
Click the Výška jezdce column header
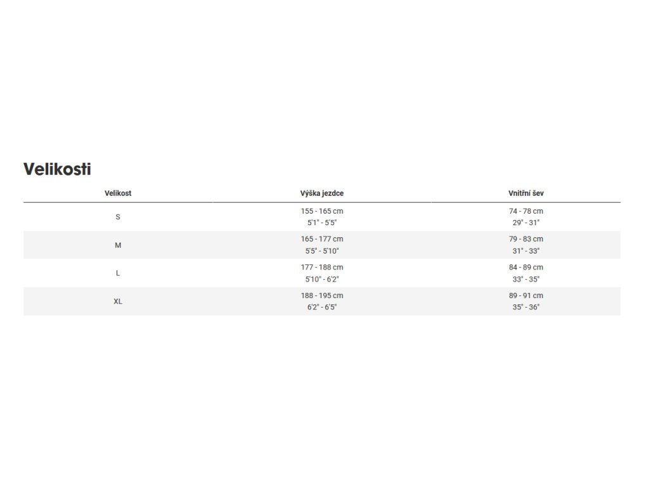click(x=322, y=193)
